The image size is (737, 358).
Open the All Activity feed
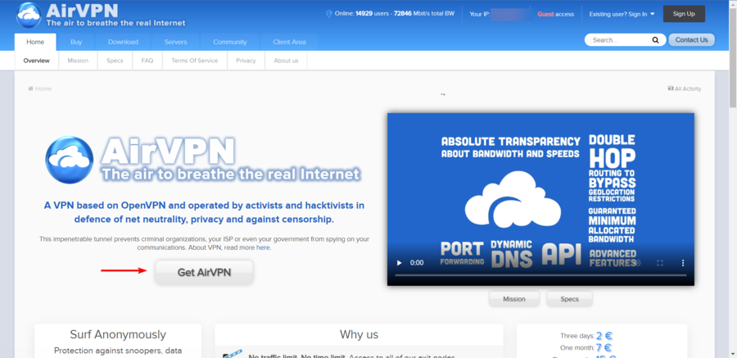[x=685, y=88]
